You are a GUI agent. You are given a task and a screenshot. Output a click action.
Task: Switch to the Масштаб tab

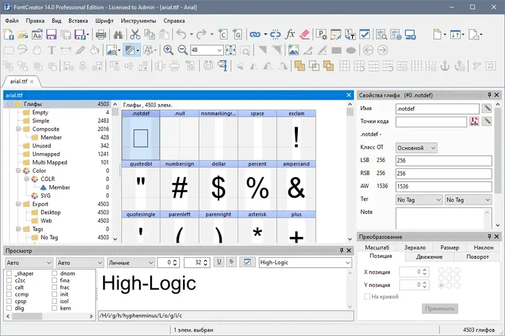[x=377, y=247]
